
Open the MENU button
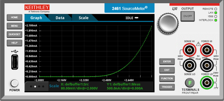click(14, 26)
